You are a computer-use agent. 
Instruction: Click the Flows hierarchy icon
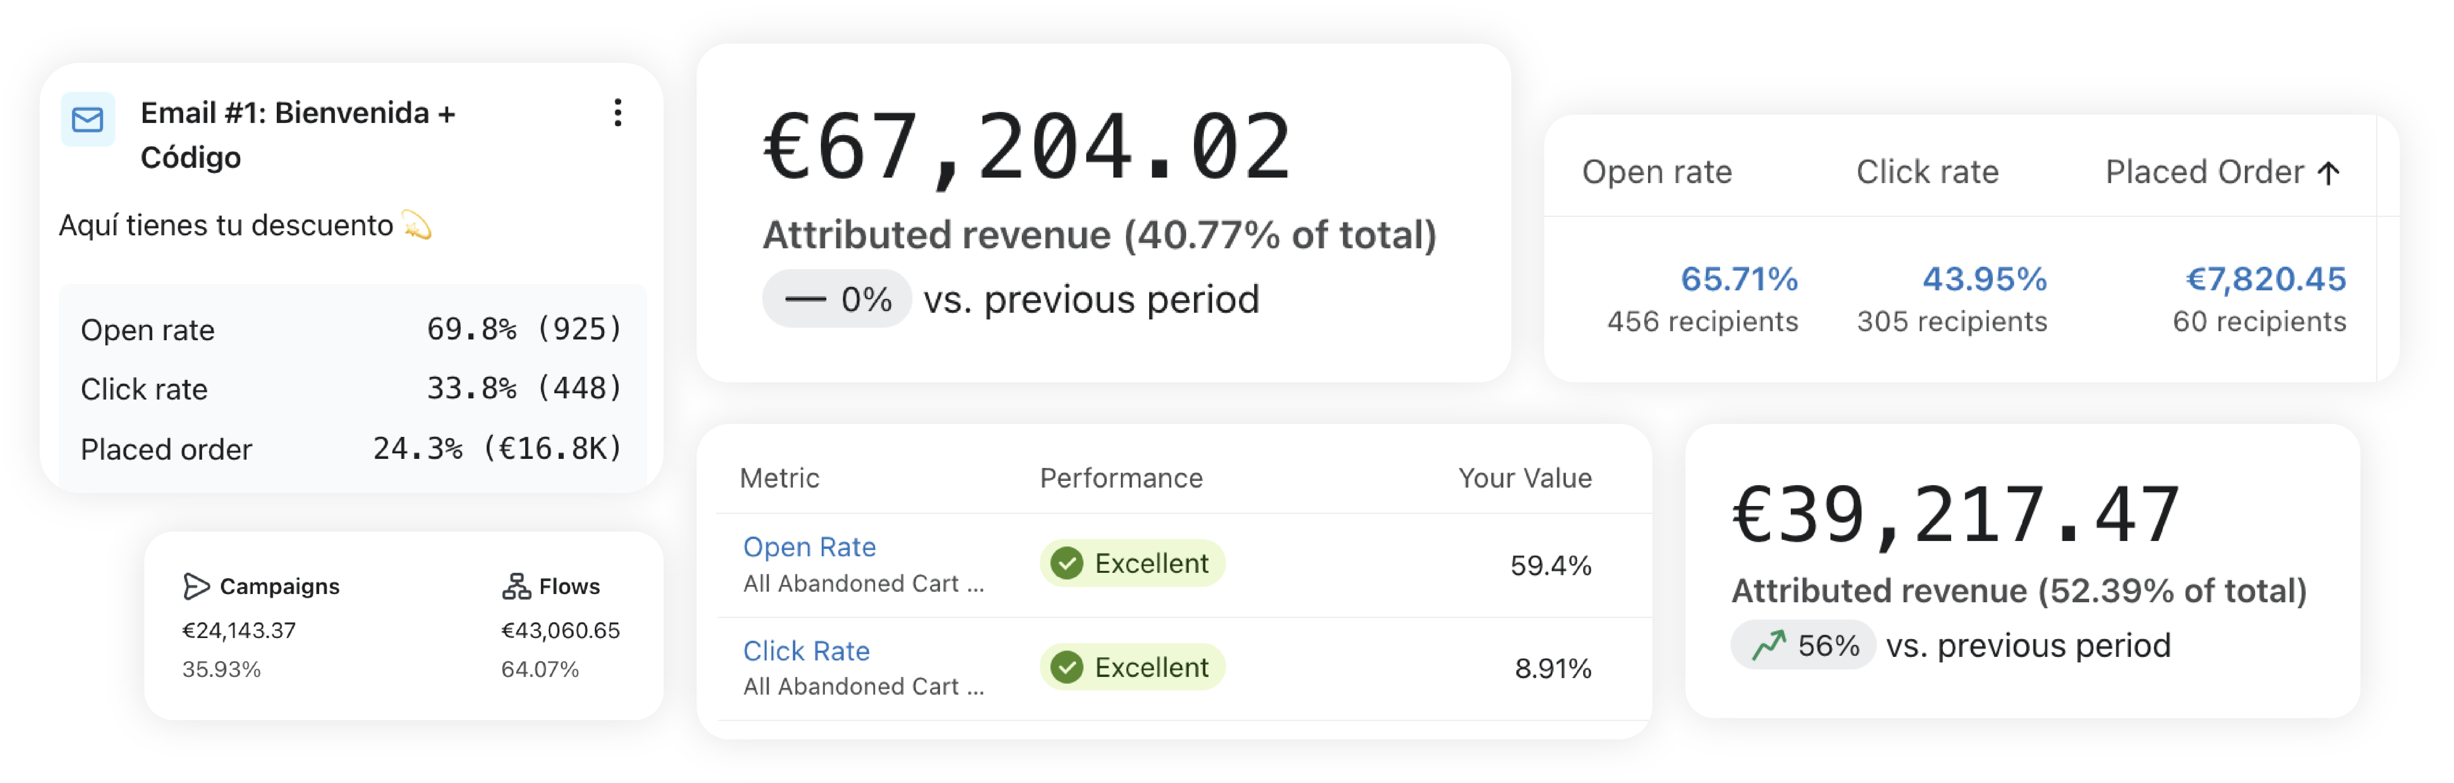pos(516,586)
